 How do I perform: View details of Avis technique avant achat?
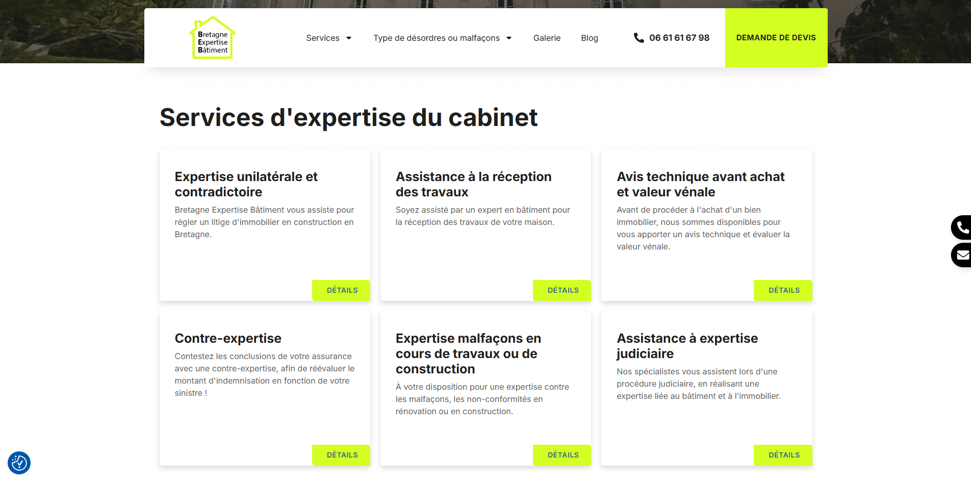[783, 290]
